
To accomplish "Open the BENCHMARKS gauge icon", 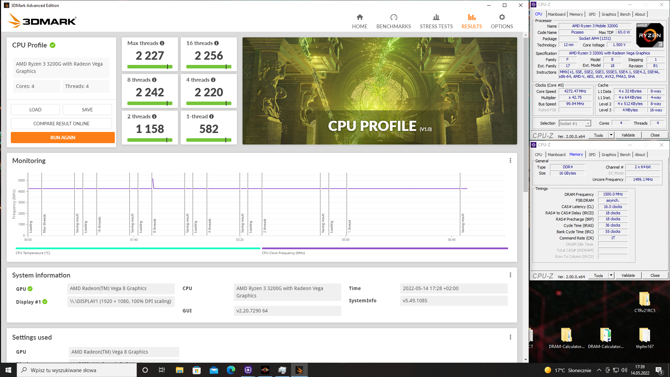I will [394, 17].
